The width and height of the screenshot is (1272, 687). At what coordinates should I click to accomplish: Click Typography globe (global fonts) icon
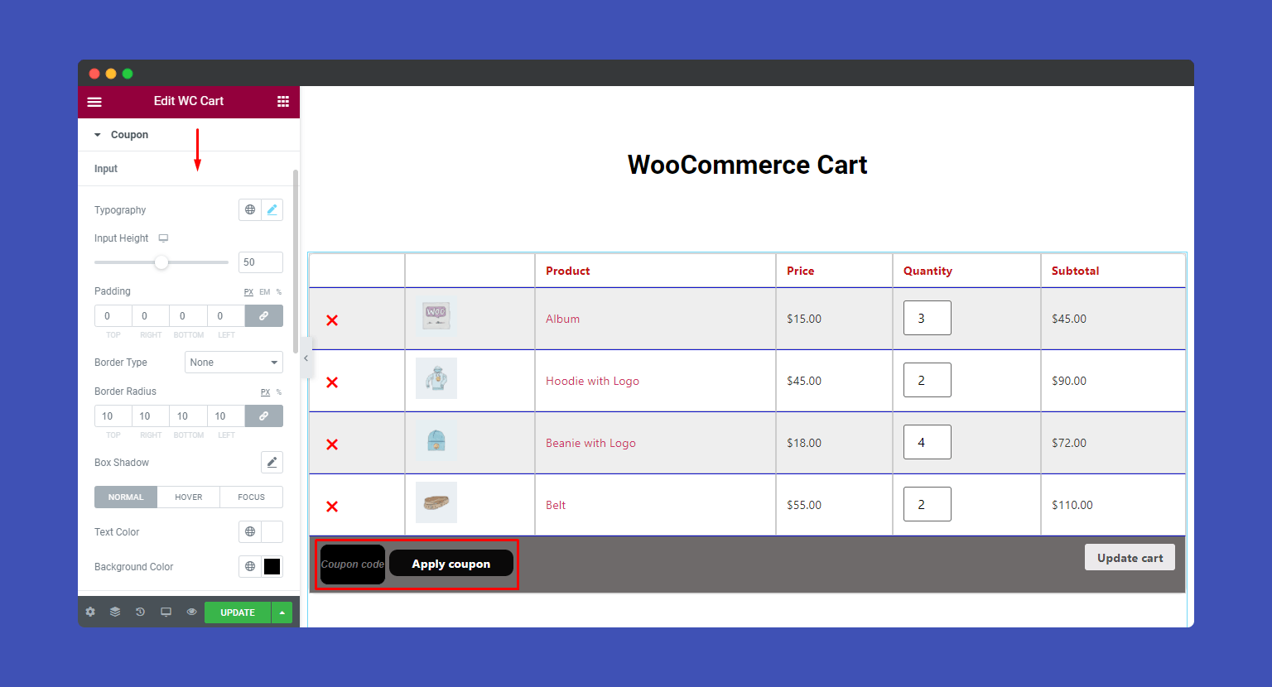(x=250, y=209)
